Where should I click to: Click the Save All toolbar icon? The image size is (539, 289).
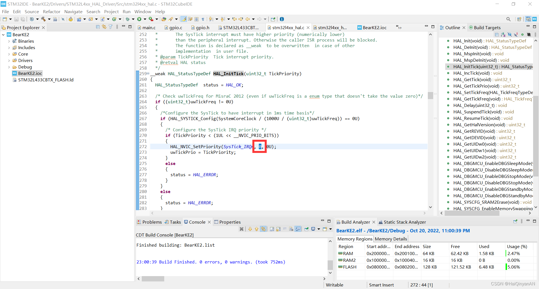[23, 19]
